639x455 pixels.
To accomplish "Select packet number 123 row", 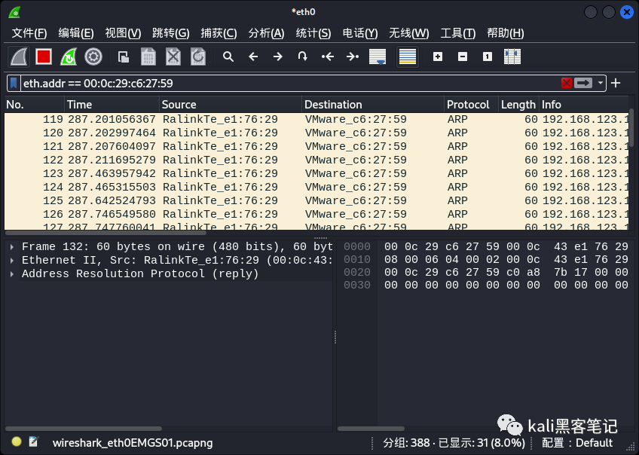I will tap(316, 173).
